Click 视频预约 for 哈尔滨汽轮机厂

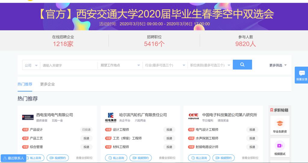pyautogui.click(x=141, y=158)
